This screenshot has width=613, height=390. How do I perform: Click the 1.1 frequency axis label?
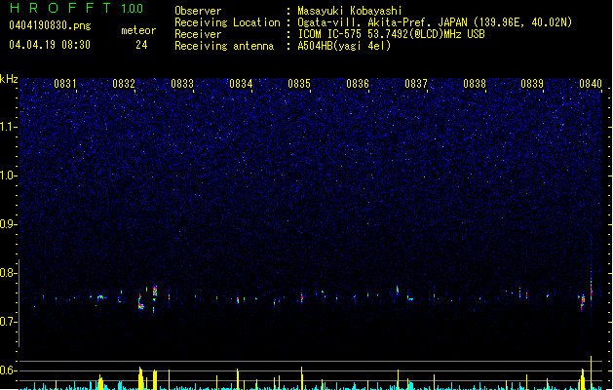point(8,127)
